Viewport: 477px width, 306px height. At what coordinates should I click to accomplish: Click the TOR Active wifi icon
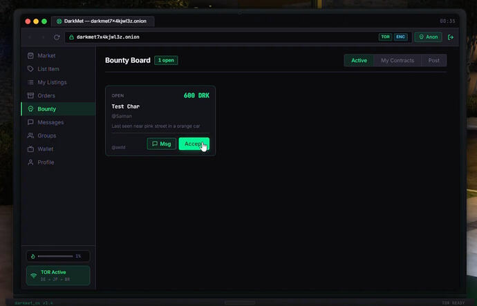point(33,276)
